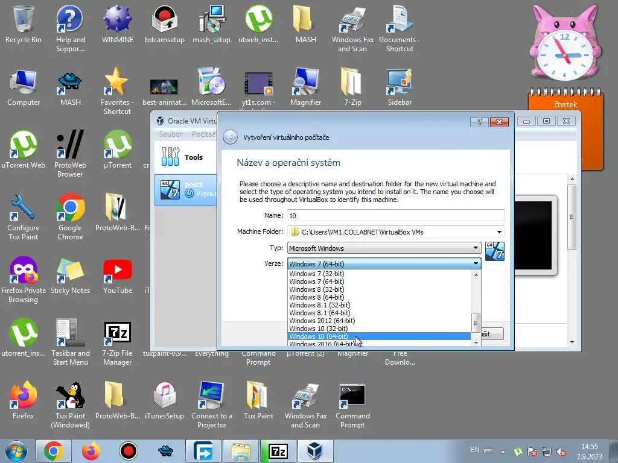The image size is (618, 463).
Task: Open Taskbar and Start Menu shortcut
Action: click(x=70, y=341)
